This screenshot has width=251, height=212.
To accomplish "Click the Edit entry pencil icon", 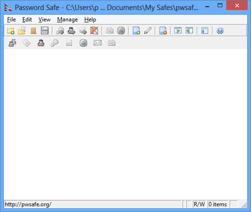I will [148, 30].
